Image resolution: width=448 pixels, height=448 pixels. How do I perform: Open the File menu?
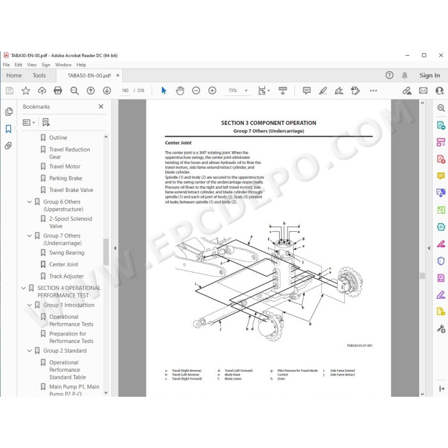pyautogui.click(x=6, y=65)
